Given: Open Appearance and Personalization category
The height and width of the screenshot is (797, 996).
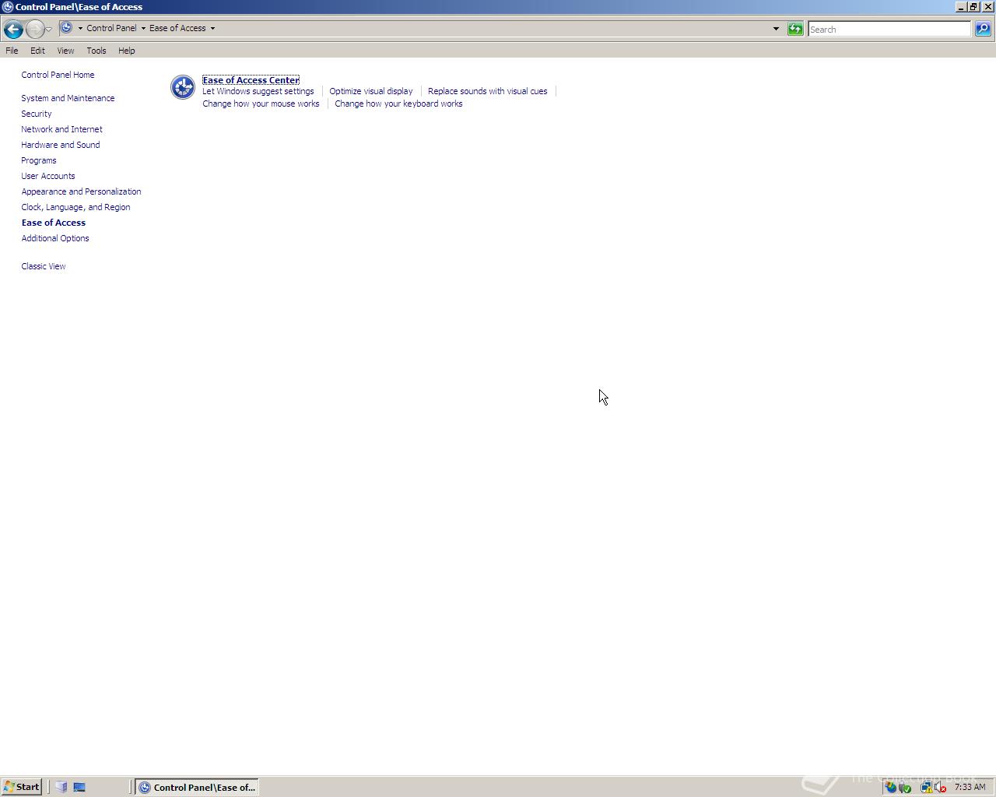Looking at the screenshot, I should pos(81,191).
